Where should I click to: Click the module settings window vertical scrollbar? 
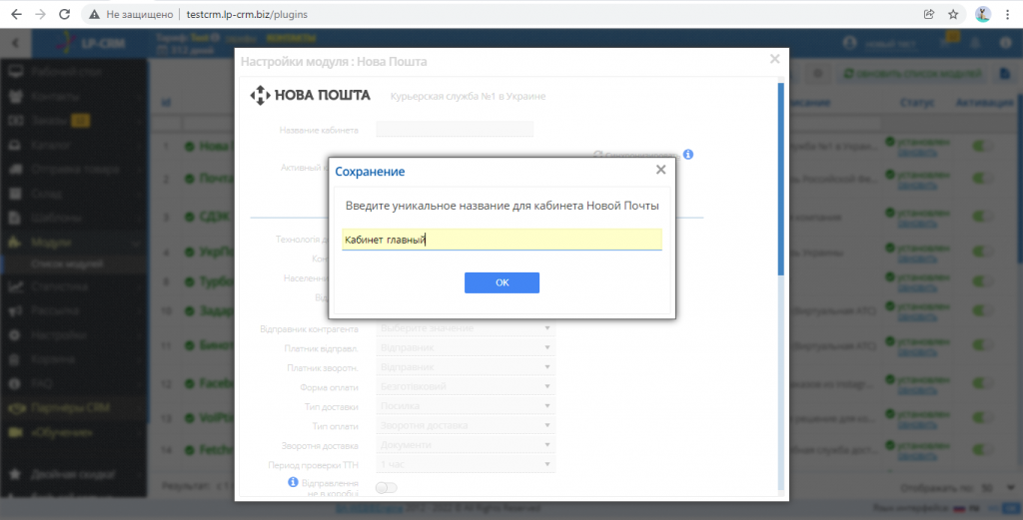tap(781, 180)
